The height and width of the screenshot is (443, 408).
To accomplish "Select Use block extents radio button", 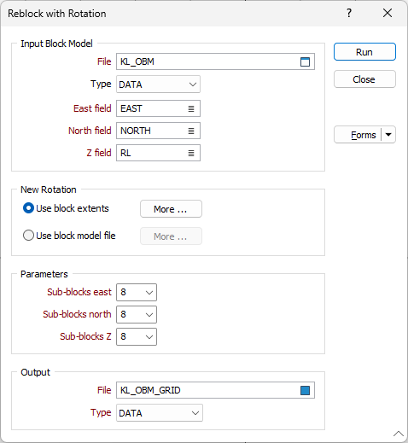I will (28, 208).
